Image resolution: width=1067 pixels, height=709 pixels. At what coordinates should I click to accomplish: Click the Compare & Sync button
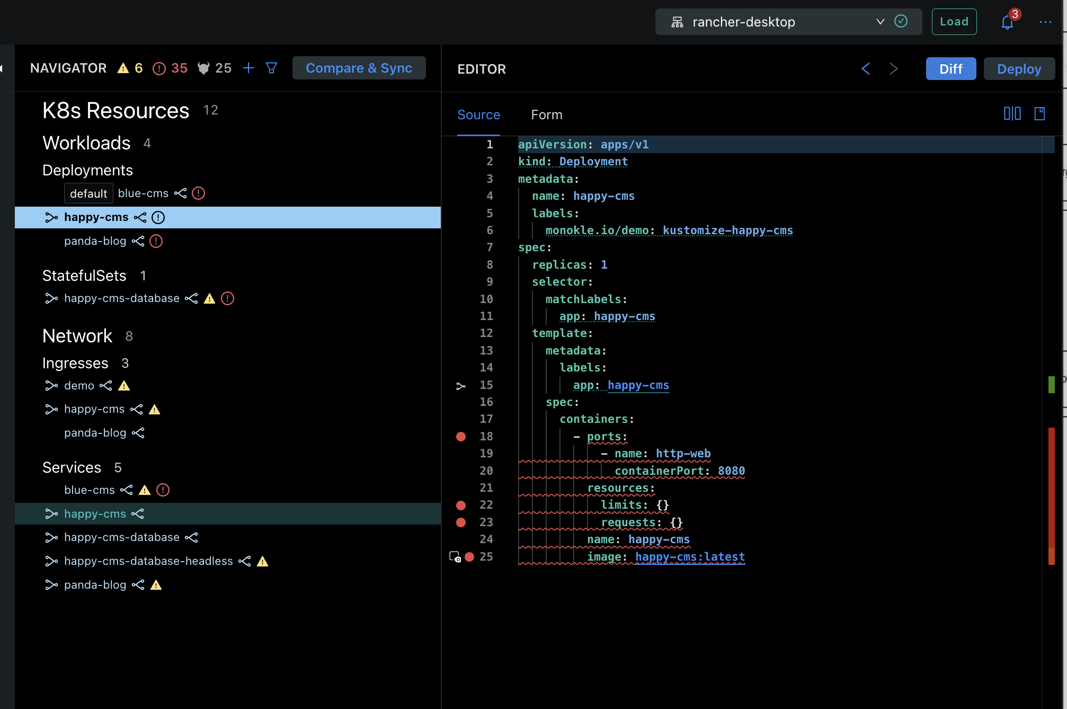pos(359,68)
